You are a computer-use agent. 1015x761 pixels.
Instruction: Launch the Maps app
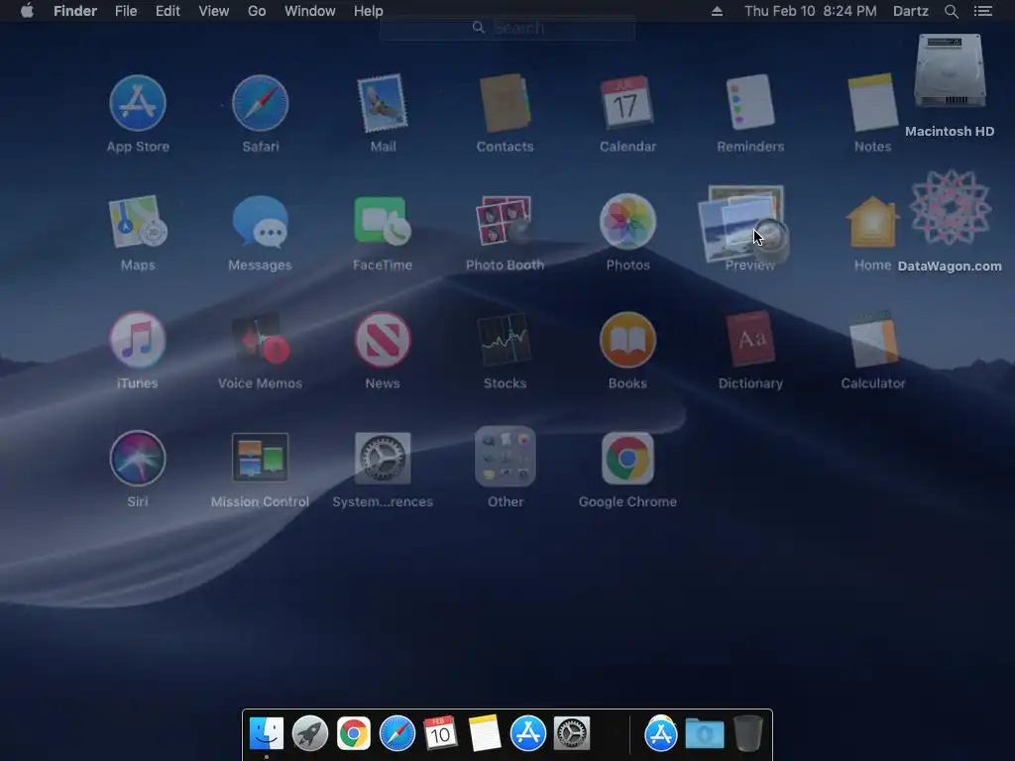click(138, 222)
